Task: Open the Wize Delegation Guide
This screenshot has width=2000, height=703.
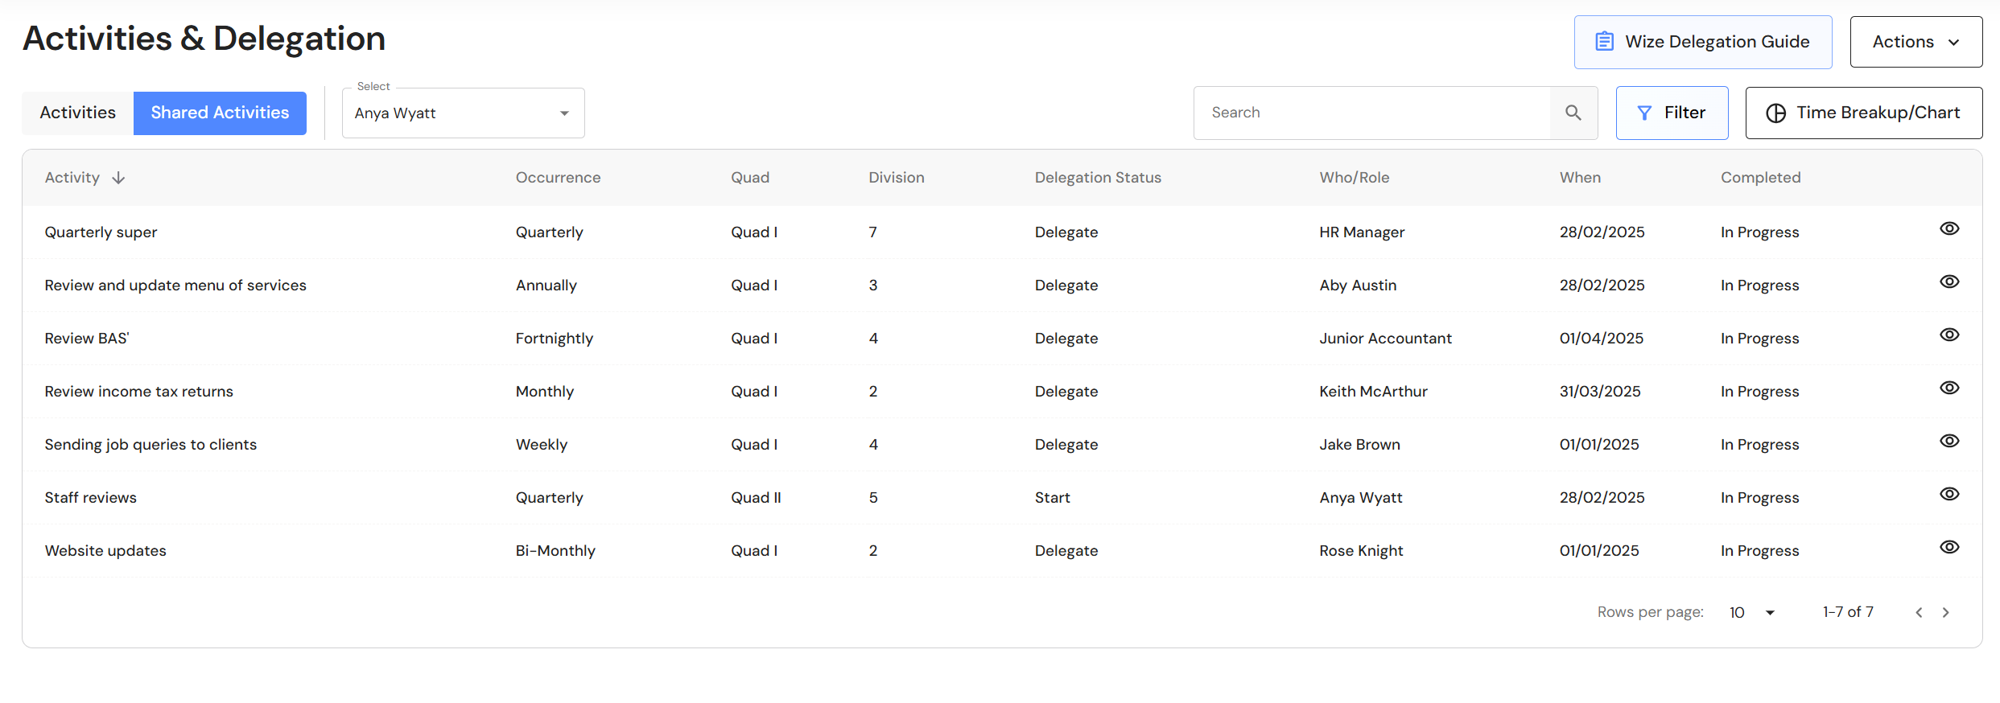Action: [x=1702, y=42]
